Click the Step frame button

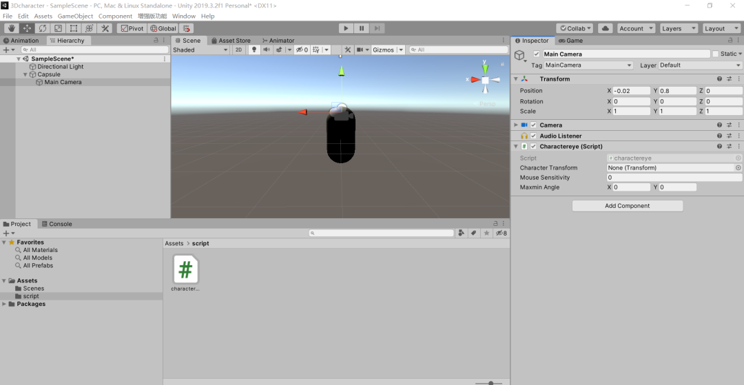tap(378, 28)
